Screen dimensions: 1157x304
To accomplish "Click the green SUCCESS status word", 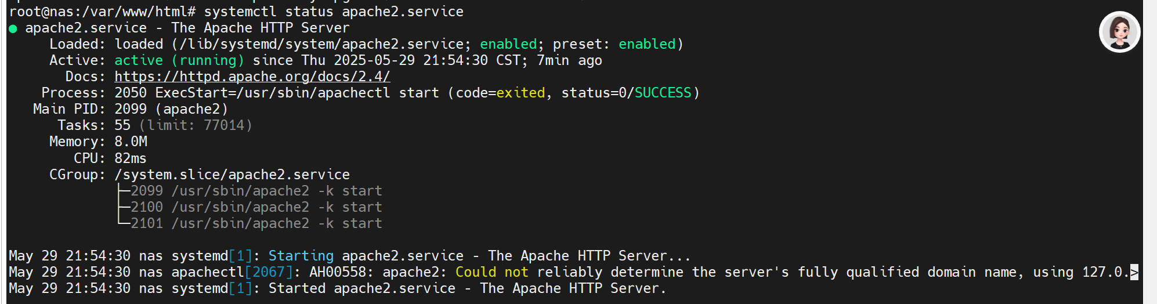I will (x=663, y=93).
